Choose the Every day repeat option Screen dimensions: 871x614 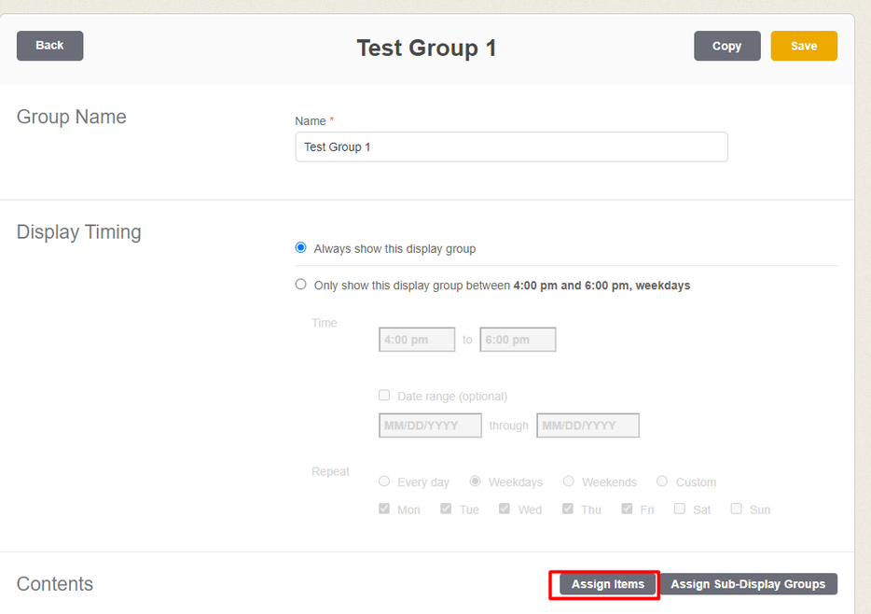click(x=384, y=481)
